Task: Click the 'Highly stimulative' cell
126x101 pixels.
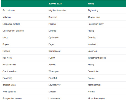Action: pyautogui.click(x=57, y=11)
